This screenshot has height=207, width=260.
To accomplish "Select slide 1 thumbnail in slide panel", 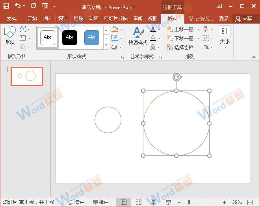I will pyautogui.click(x=26, y=76).
